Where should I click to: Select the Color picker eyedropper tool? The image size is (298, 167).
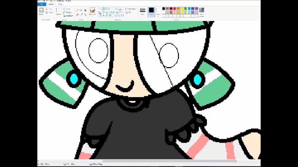(82, 15)
